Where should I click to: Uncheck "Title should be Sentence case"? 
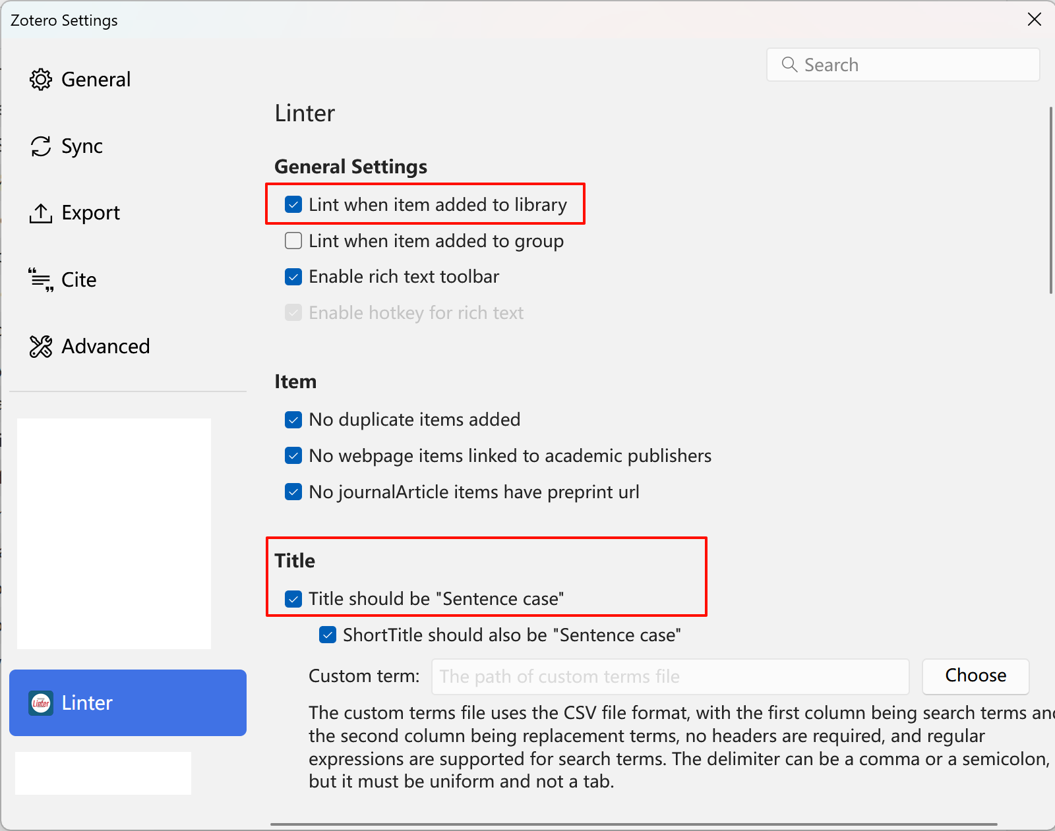(293, 598)
